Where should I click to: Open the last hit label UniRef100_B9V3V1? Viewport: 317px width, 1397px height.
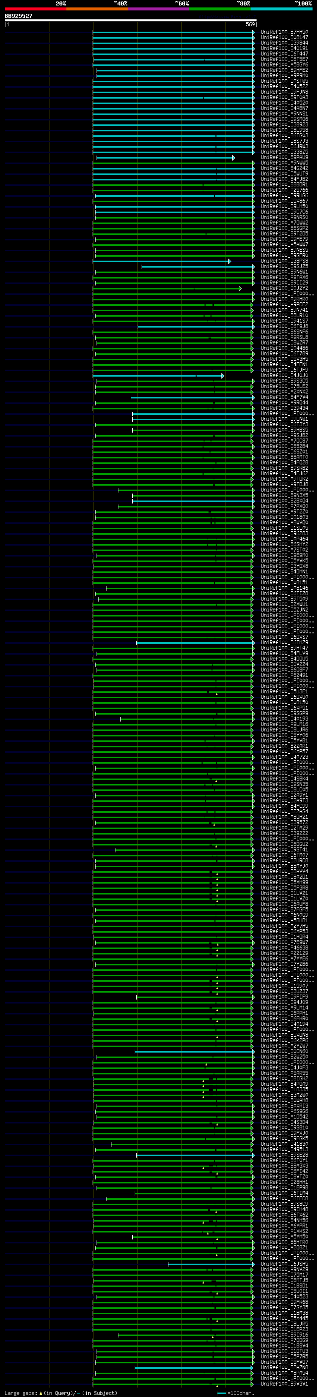284,1384
